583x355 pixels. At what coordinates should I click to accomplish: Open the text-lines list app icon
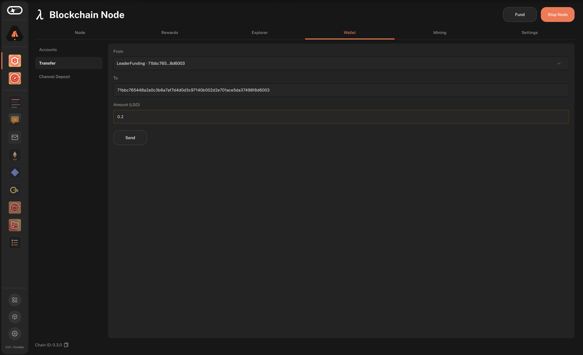pyautogui.click(x=15, y=103)
